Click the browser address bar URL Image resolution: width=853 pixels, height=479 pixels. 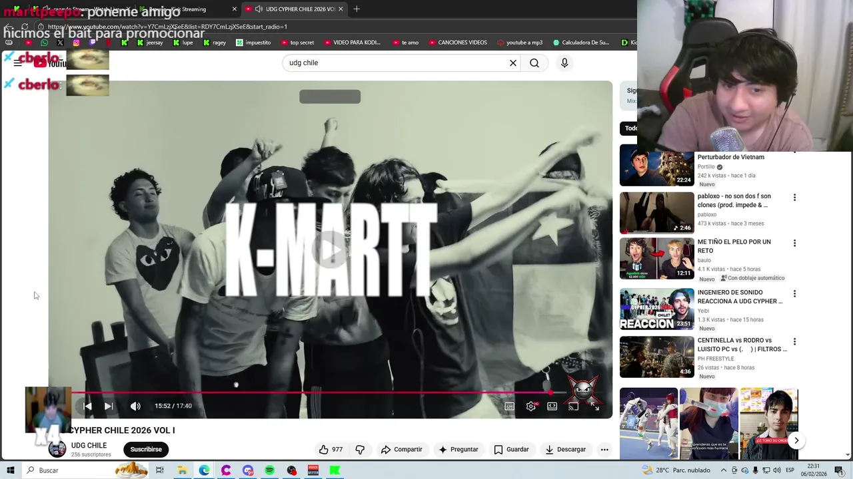pyautogui.click(x=167, y=27)
